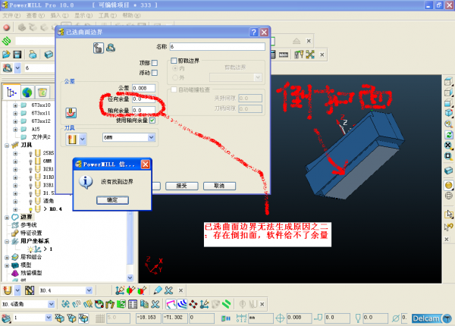Open the R0.4清角 toolpath dropdown
This screenshot has height=326, width=455.
click(x=51, y=304)
